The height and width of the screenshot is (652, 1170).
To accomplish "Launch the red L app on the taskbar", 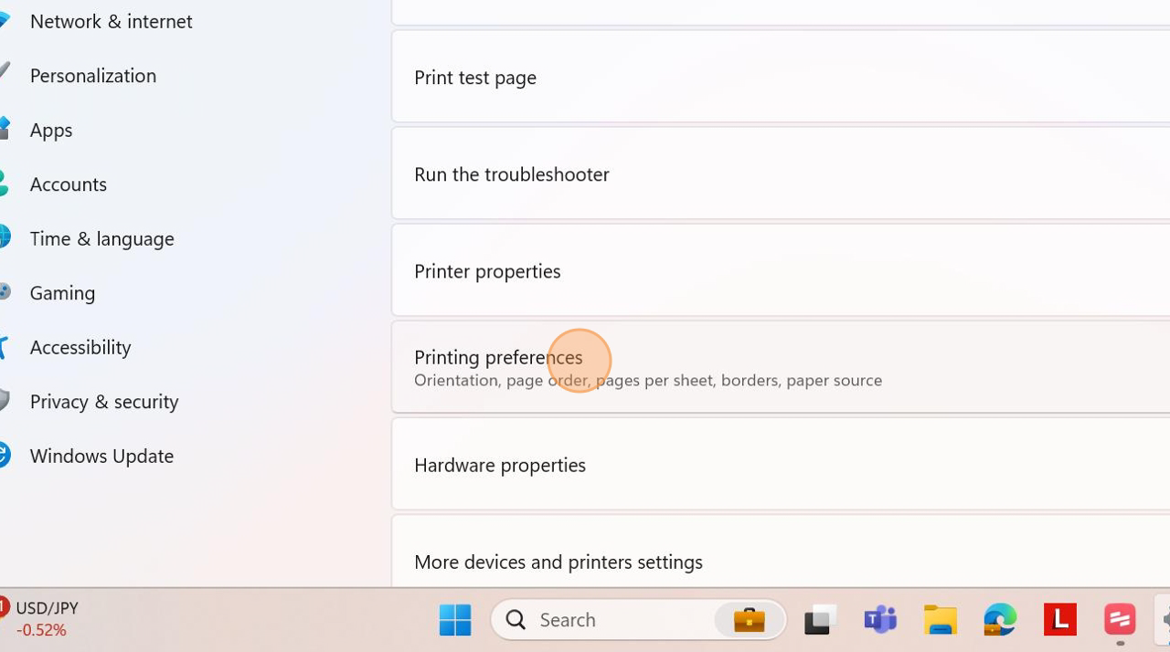I will (1059, 619).
